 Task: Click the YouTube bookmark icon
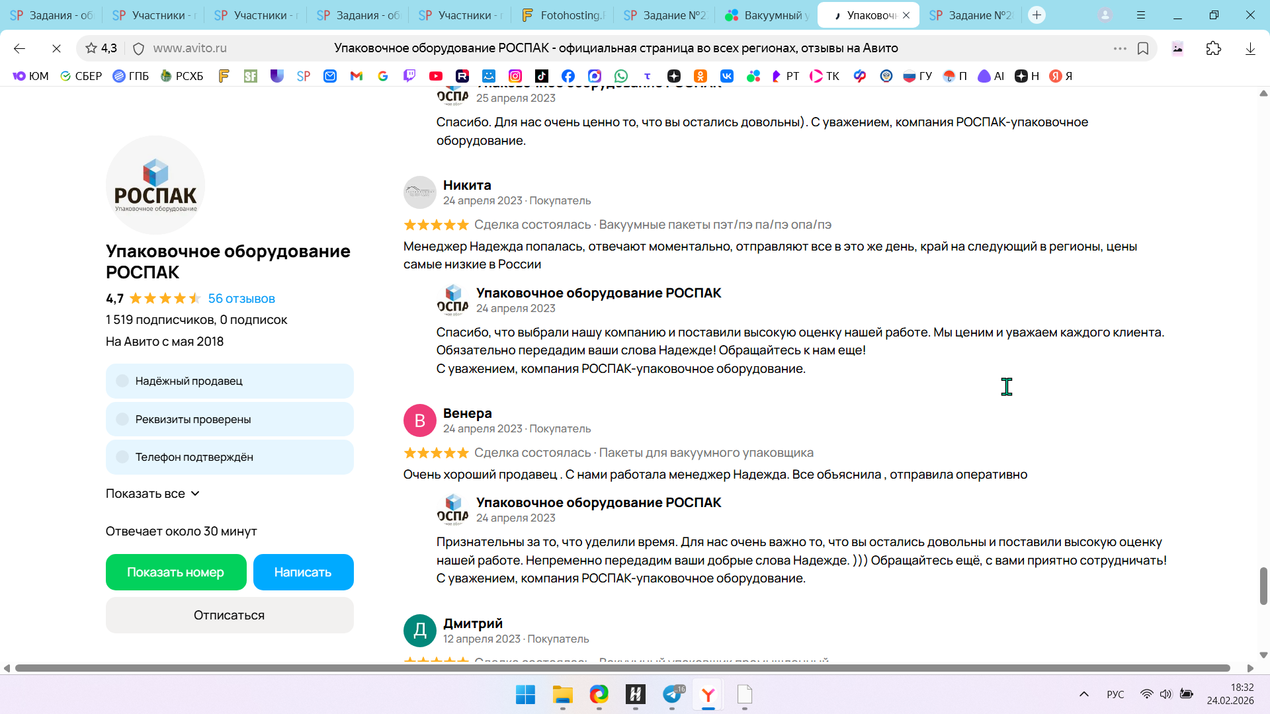pyautogui.click(x=436, y=76)
